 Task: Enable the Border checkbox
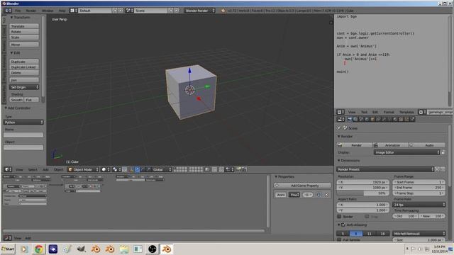coord(339,217)
